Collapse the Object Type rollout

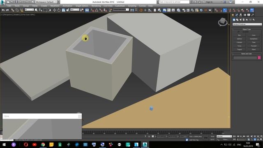[247, 29]
